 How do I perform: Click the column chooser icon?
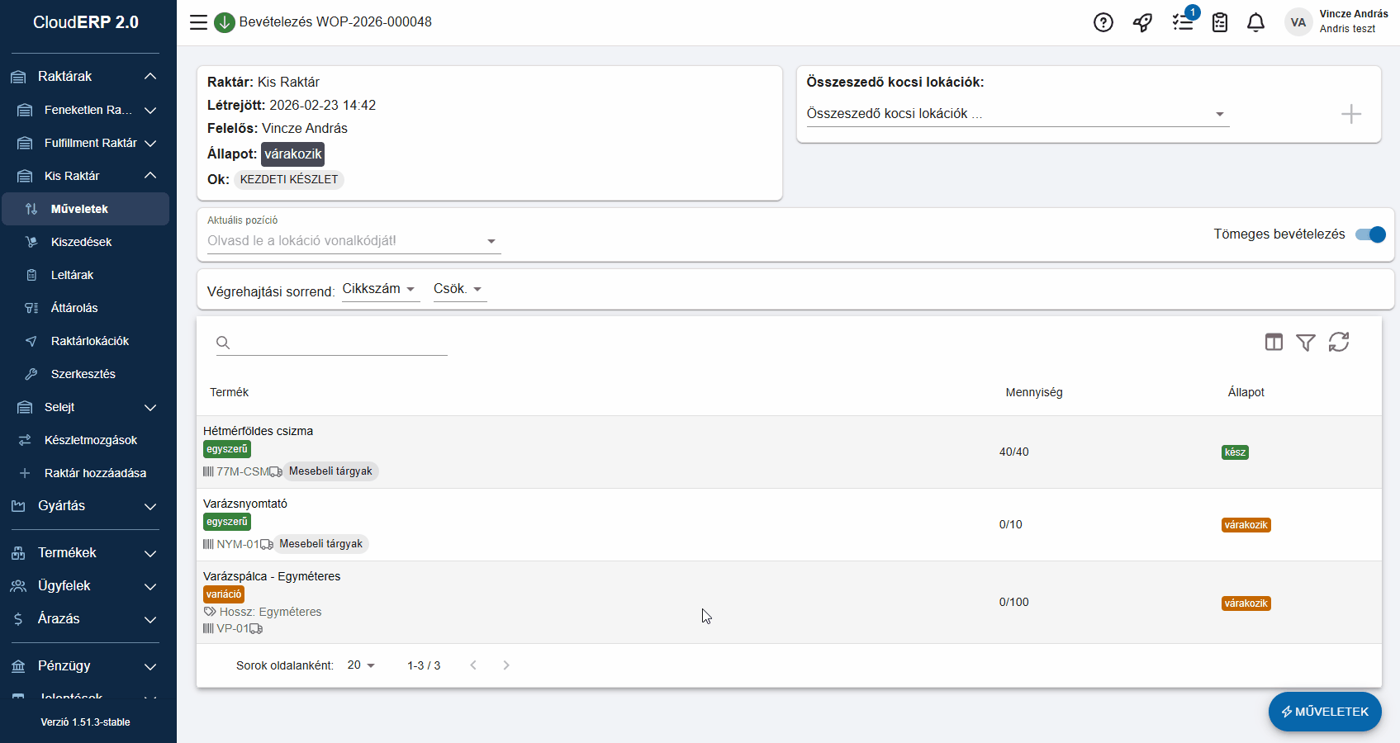tap(1274, 342)
